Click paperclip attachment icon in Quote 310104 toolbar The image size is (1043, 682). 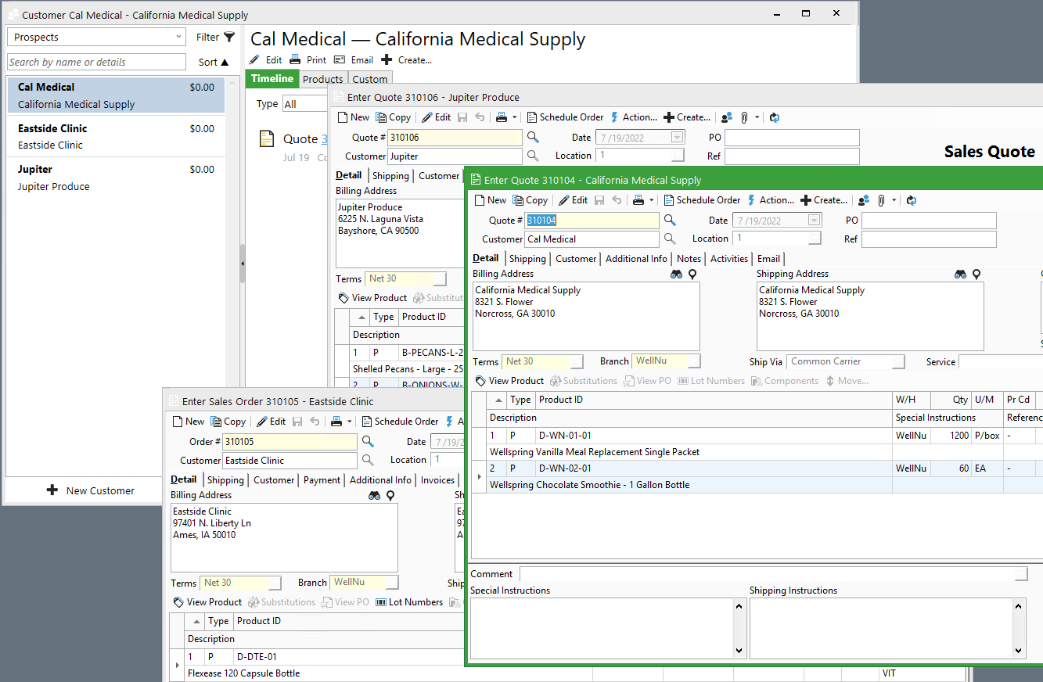[880, 200]
